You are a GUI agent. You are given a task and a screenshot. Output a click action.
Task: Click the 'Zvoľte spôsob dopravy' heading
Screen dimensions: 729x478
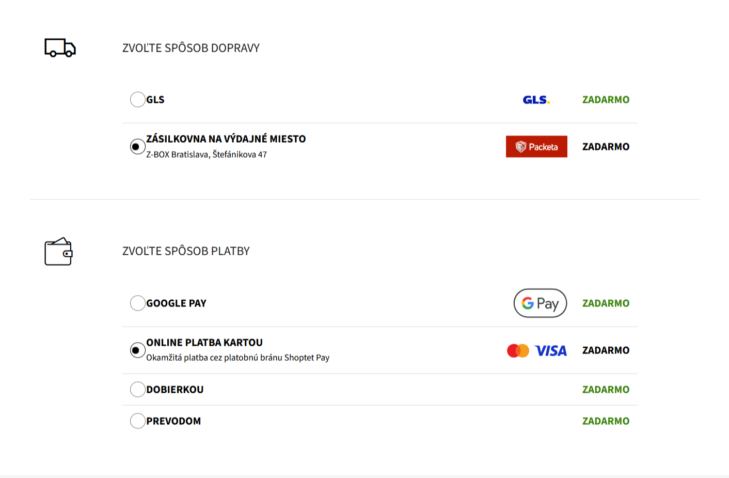(191, 48)
